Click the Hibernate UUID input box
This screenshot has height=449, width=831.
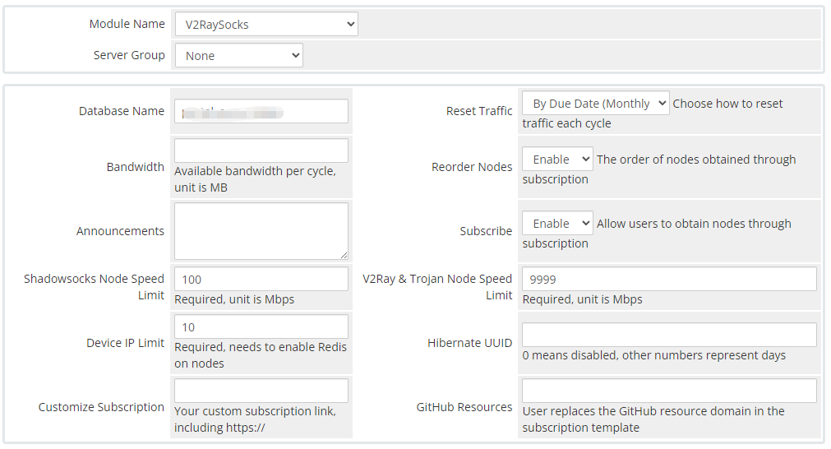[669, 335]
